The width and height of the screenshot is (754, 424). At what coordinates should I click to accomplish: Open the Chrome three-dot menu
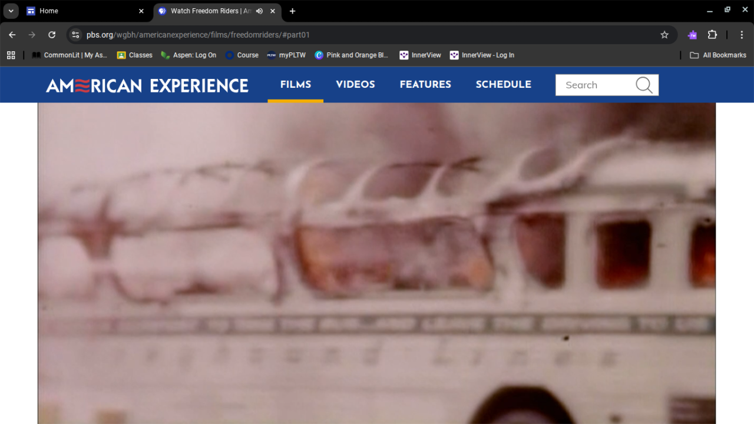click(742, 35)
